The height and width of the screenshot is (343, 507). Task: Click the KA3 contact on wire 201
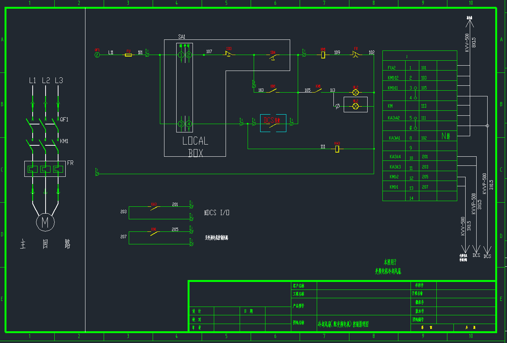tap(154, 207)
